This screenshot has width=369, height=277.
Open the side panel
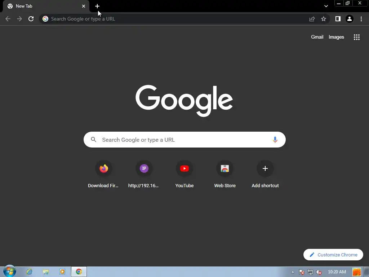tap(338, 19)
